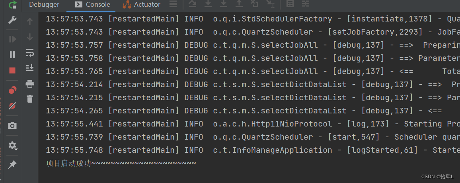This screenshot has width=460, height=183.
Task: Toggle soft-wrap in console output
Action: pyautogui.click(x=29, y=53)
